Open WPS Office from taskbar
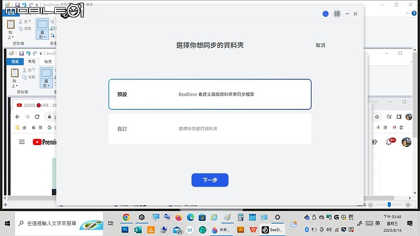The height and width of the screenshot is (236, 420). click(253, 230)
